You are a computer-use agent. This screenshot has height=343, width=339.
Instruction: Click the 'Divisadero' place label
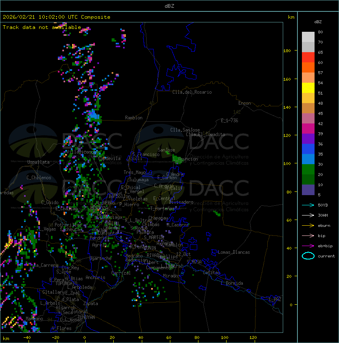pyautogui.click(x=181, y=202)
